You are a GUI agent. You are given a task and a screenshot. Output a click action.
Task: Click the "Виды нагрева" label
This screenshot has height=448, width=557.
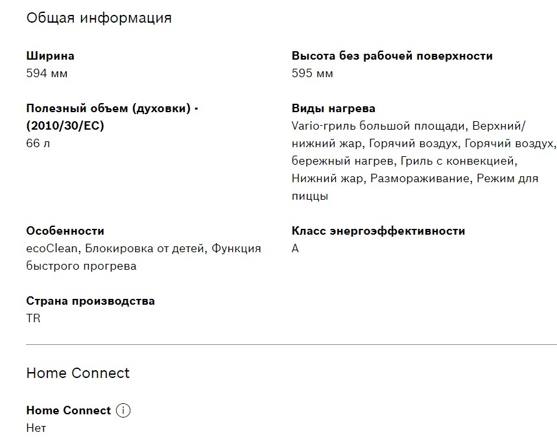coord(333,108)
